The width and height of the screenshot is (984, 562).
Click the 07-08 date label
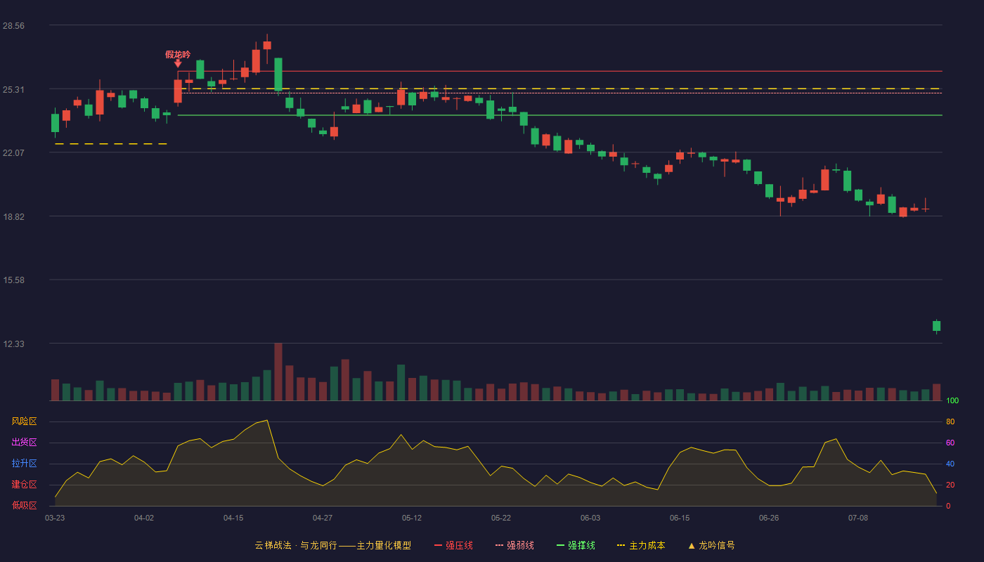tap(858, 518)
